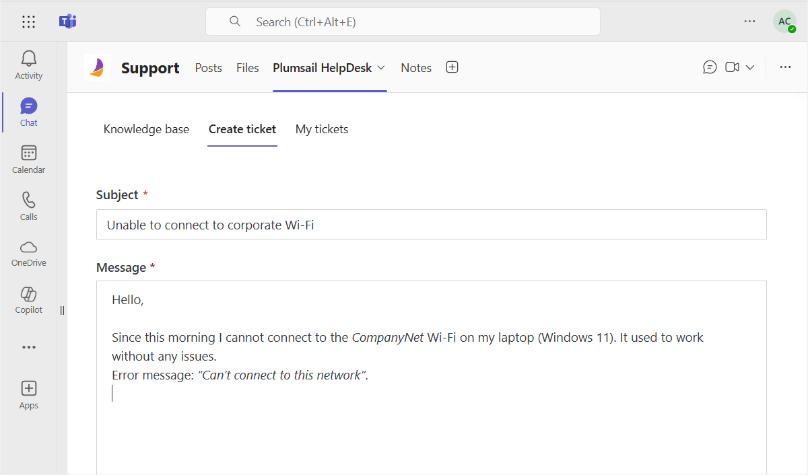The width and height of the screenshot is (808, 475).
Task: Switch to the Files tab
Action: tap(248, 67)
